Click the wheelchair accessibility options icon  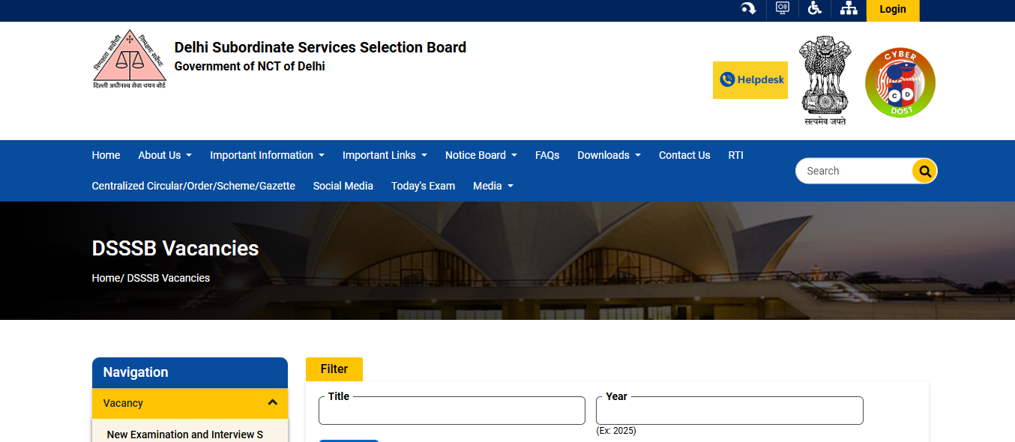(x=815, y=9)
